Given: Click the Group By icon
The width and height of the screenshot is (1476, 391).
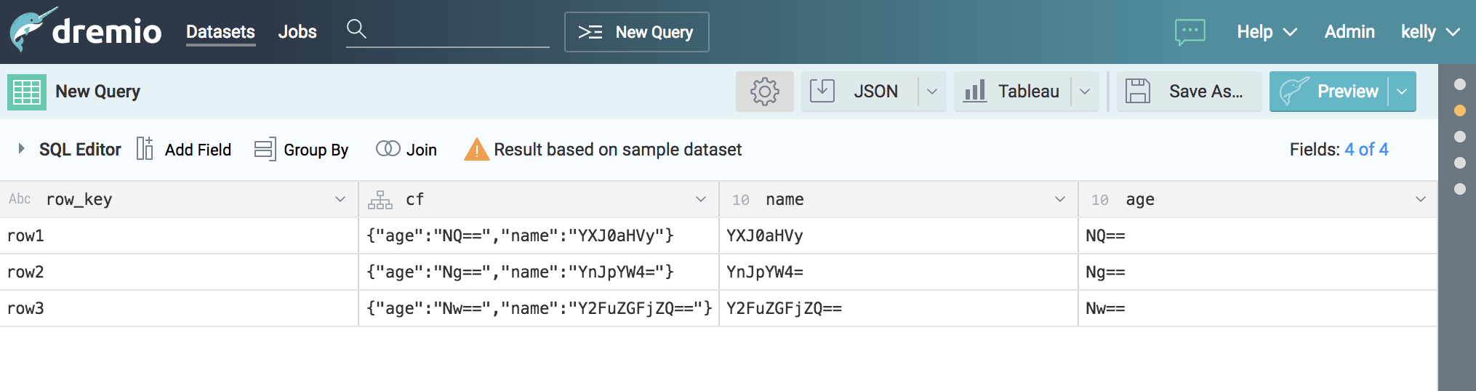Looking at the screenshot, I should tap(265, 149).
